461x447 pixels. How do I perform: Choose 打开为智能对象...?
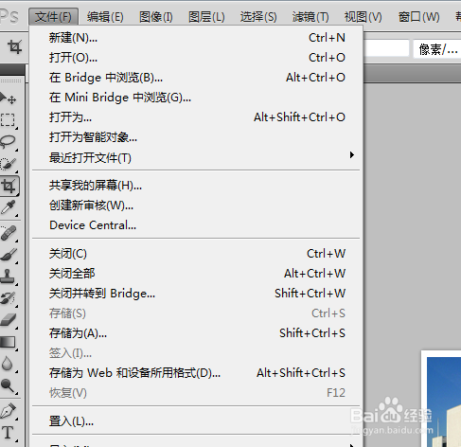tap(197, 137)
